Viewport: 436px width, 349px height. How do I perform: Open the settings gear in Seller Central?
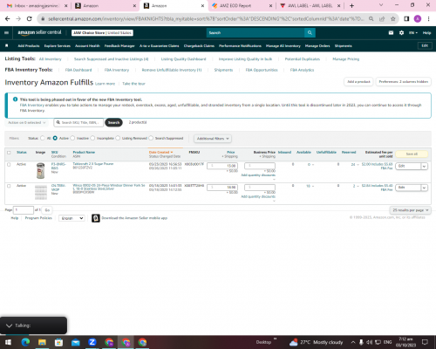[401, 32]
